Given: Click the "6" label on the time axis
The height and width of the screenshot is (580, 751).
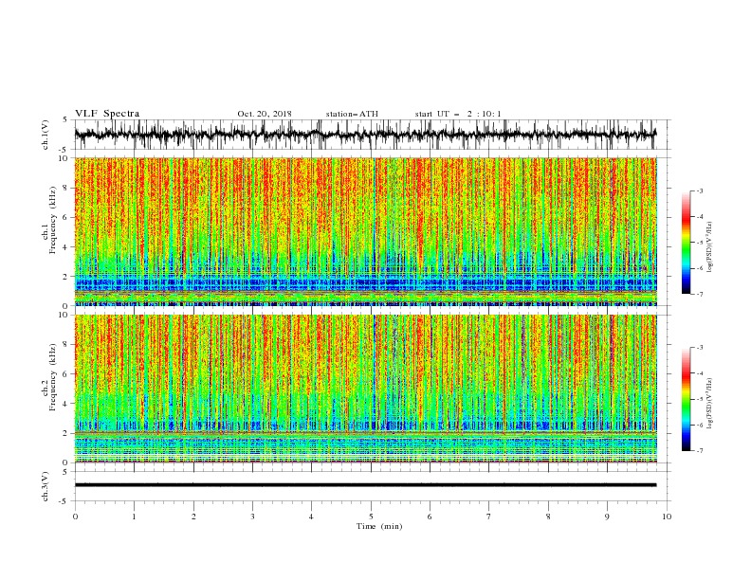Looking at the screenshot, I should tap(430, 517).
